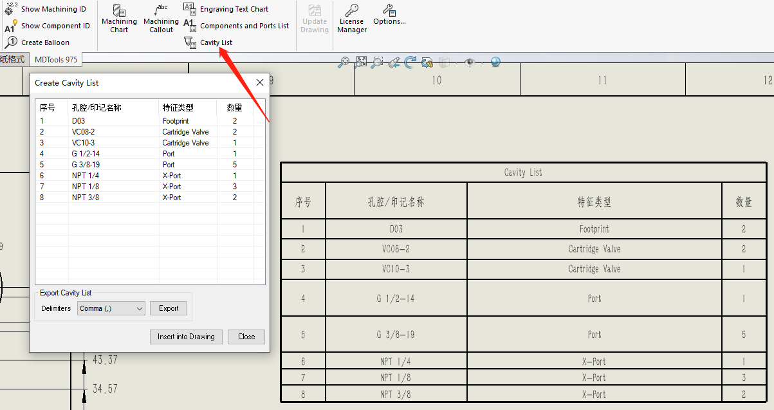This screenshot has width=774, height=410.
Task: Click the D03 cell in drawing table
Action: click(396, 229)
